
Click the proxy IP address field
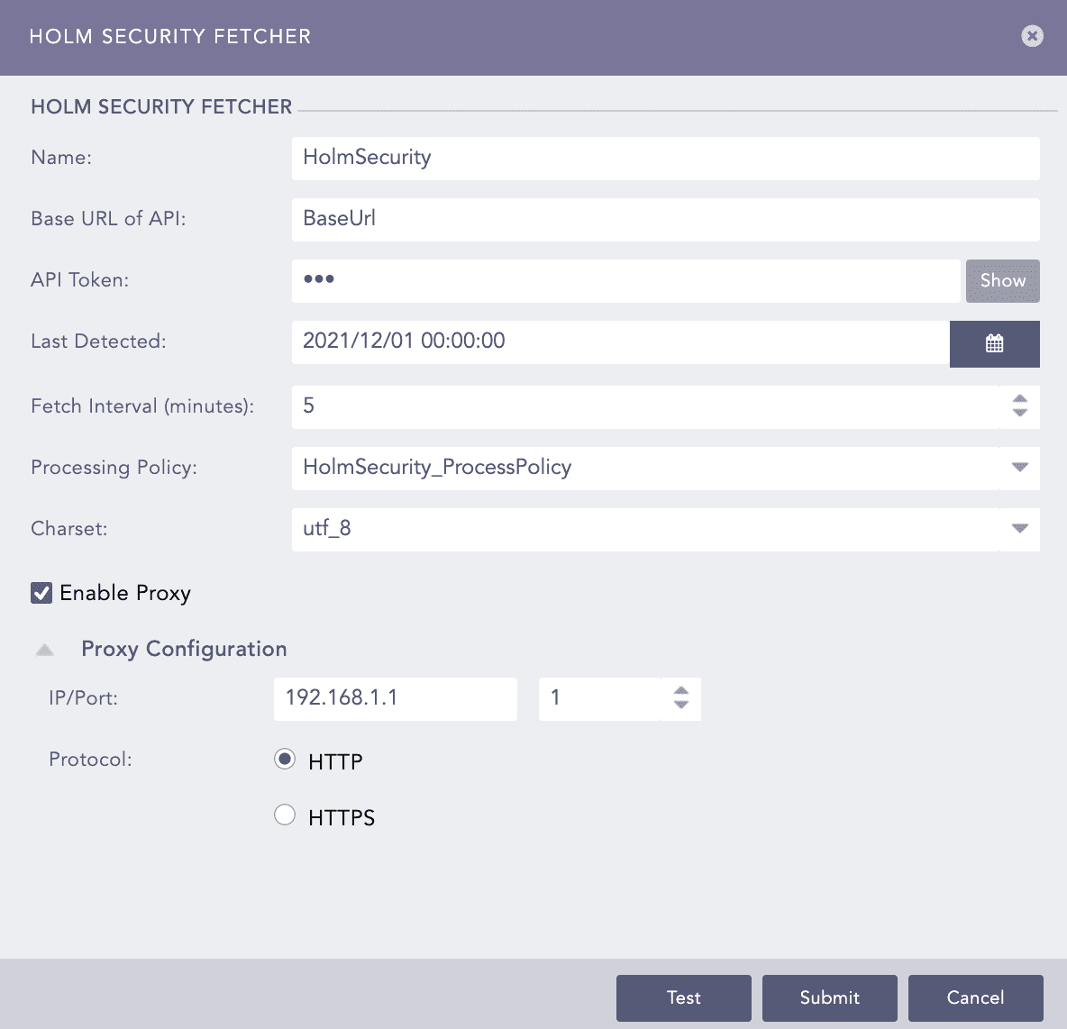coord(395,698)
